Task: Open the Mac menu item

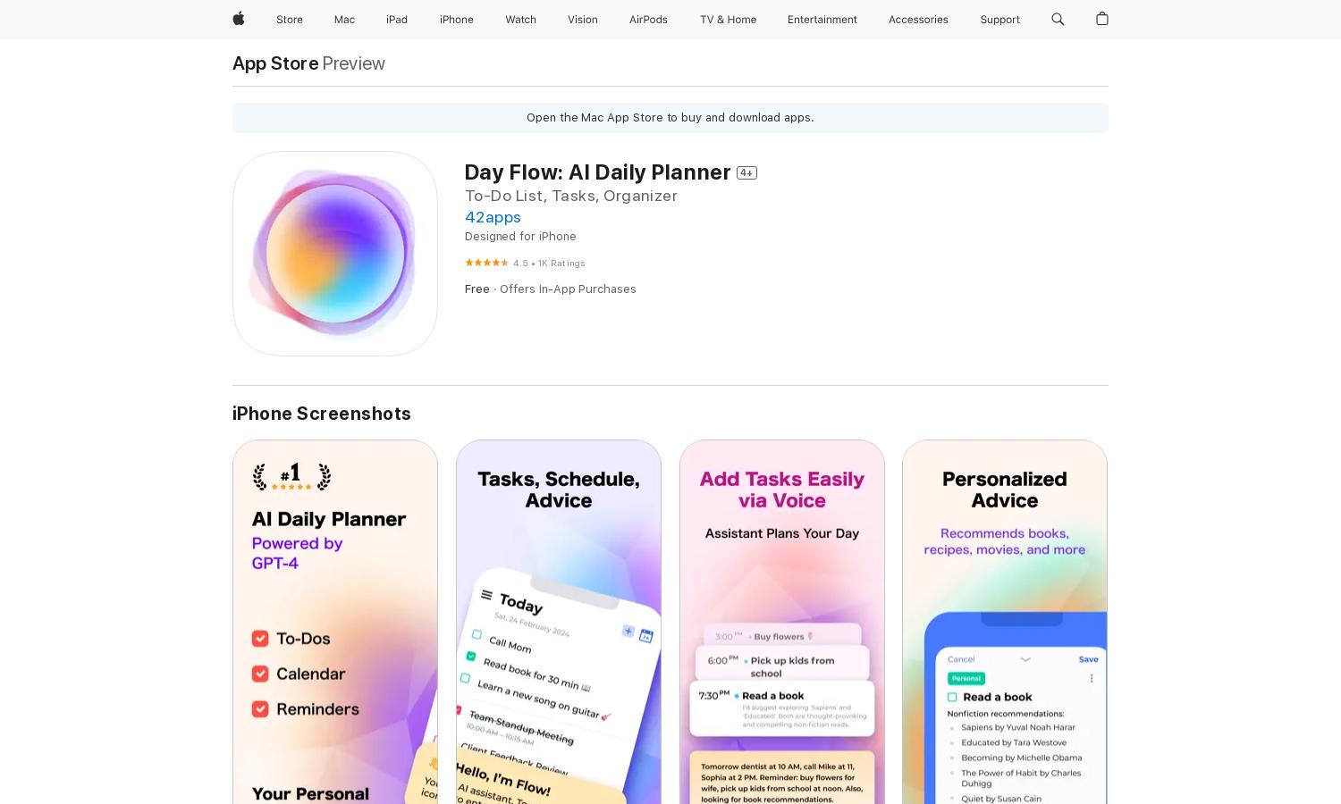Action: click(x=344, y=20)
